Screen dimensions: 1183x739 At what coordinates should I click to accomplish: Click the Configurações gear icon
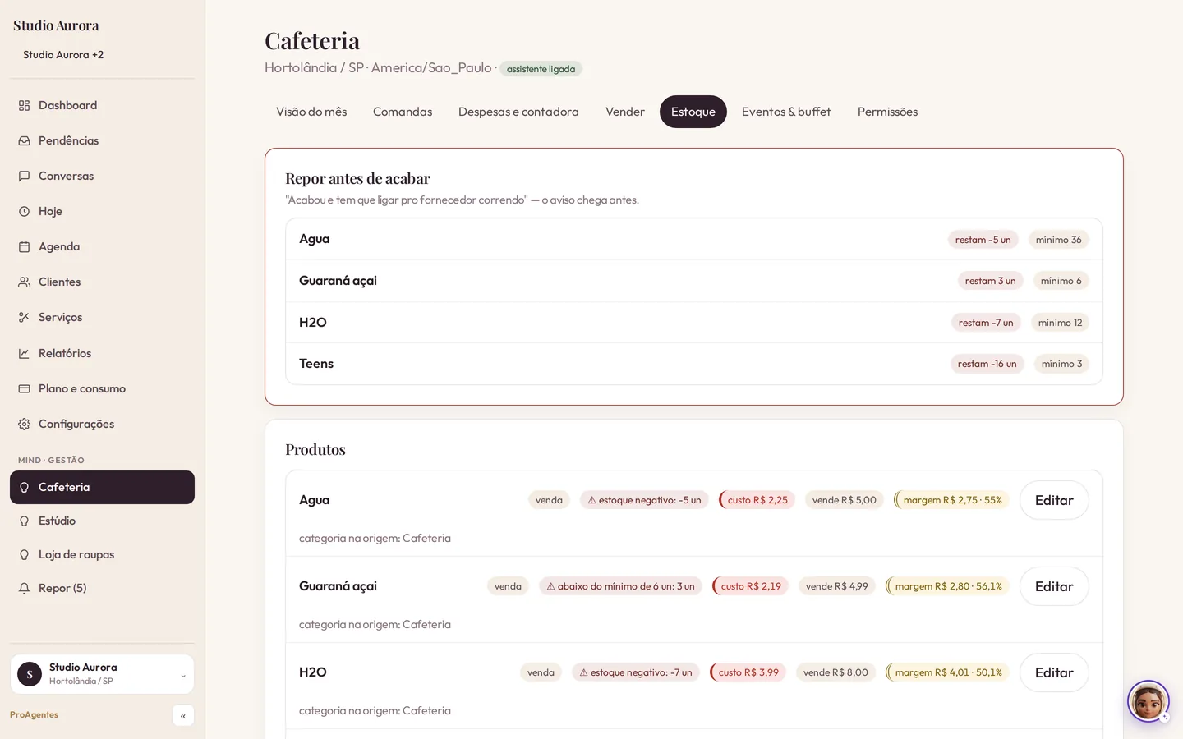[24, 424]
